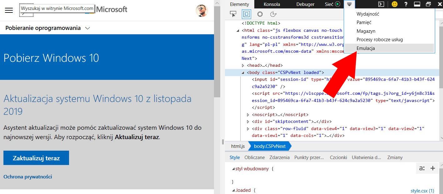Open the Sieć tab
The image size is (443, 194).
coord(329,4)
